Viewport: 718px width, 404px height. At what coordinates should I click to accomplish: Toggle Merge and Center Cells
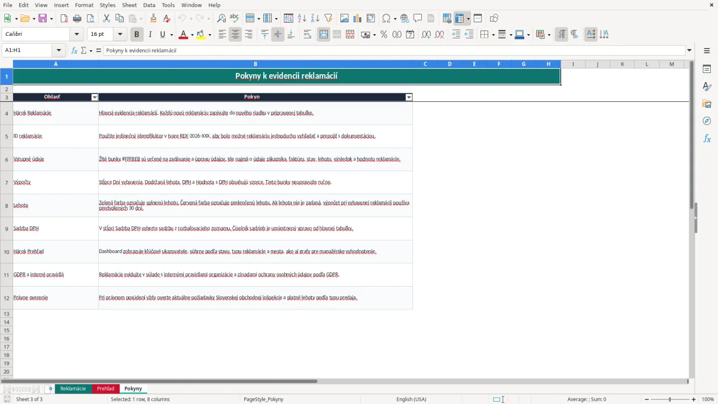(324, 35)
